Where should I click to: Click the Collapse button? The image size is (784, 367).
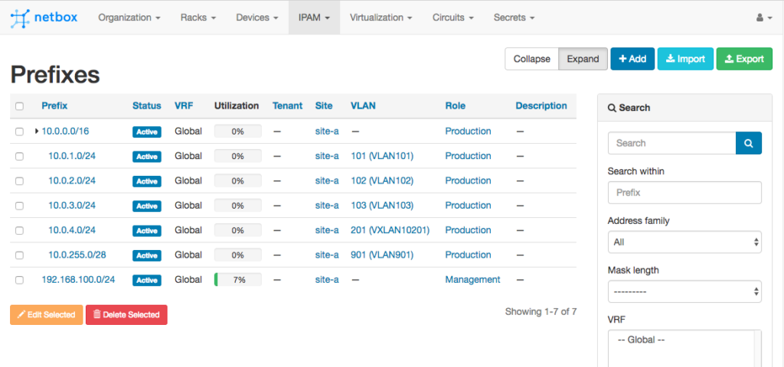pyautogui.click(x=531, y=59)
